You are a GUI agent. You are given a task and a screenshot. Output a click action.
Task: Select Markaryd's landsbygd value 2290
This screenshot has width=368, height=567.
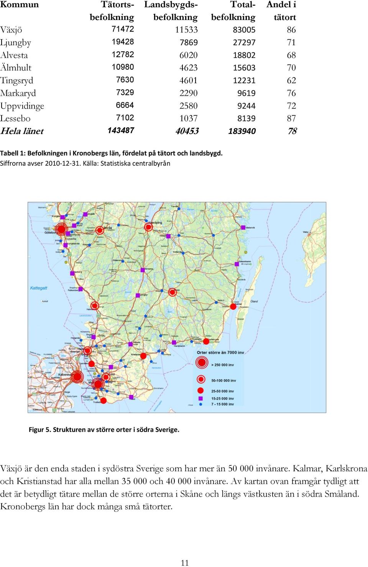click(x=189, y=93)
